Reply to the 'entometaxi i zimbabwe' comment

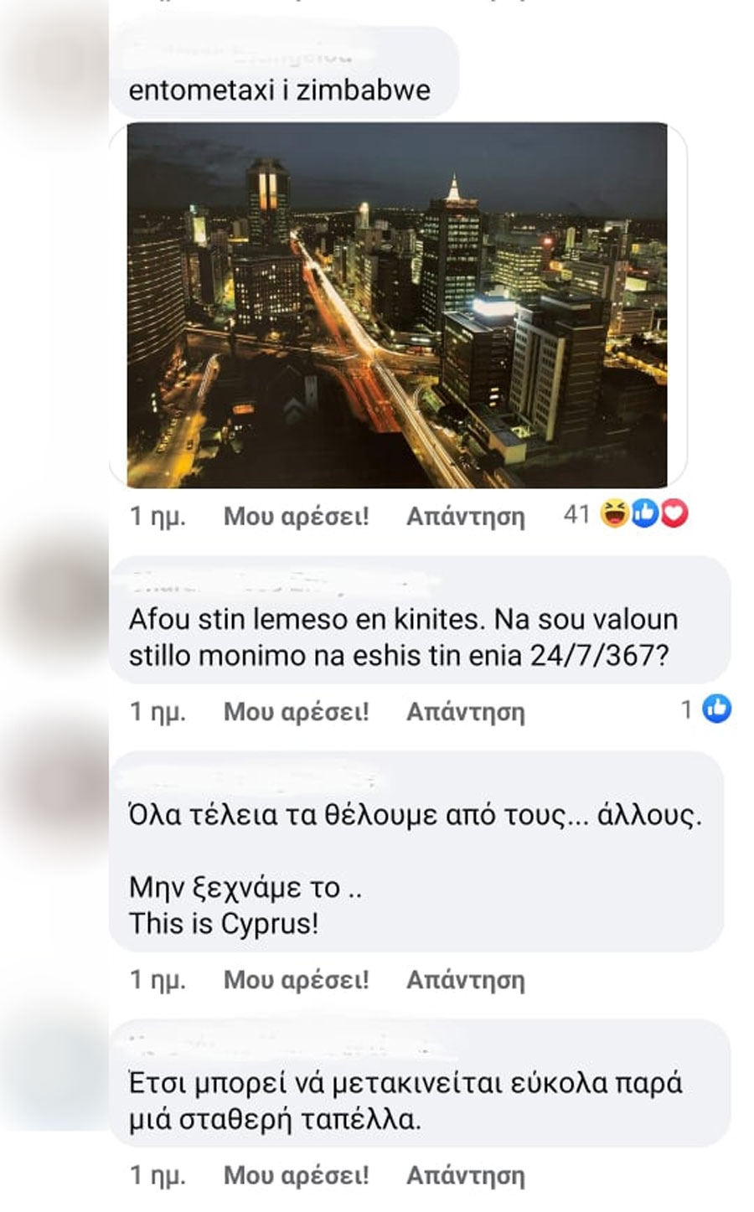(x=466, y=517)
